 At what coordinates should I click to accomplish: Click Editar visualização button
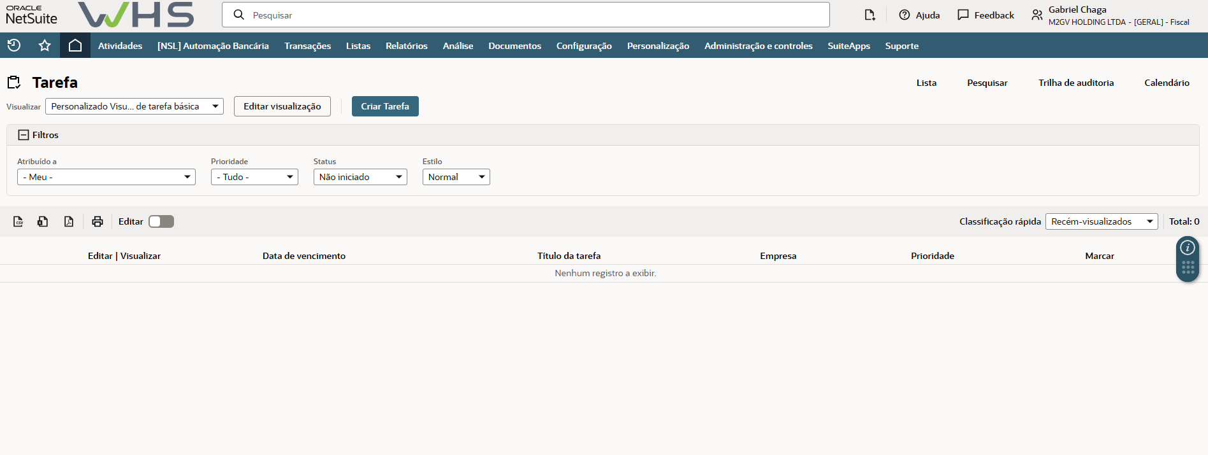[282, 106]
